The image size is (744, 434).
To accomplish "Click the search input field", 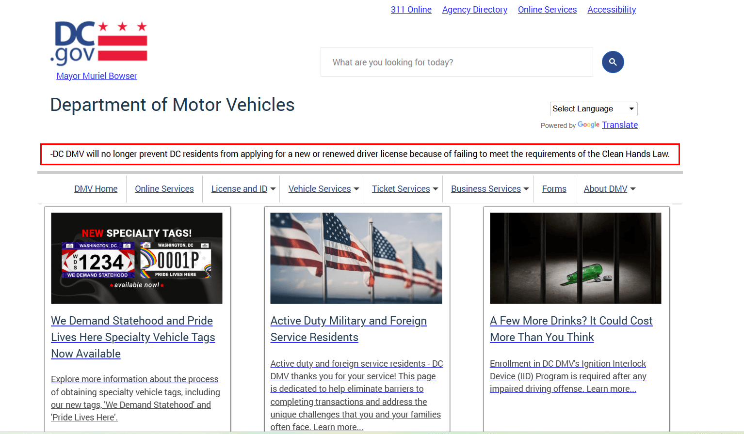I will (456, 62).
